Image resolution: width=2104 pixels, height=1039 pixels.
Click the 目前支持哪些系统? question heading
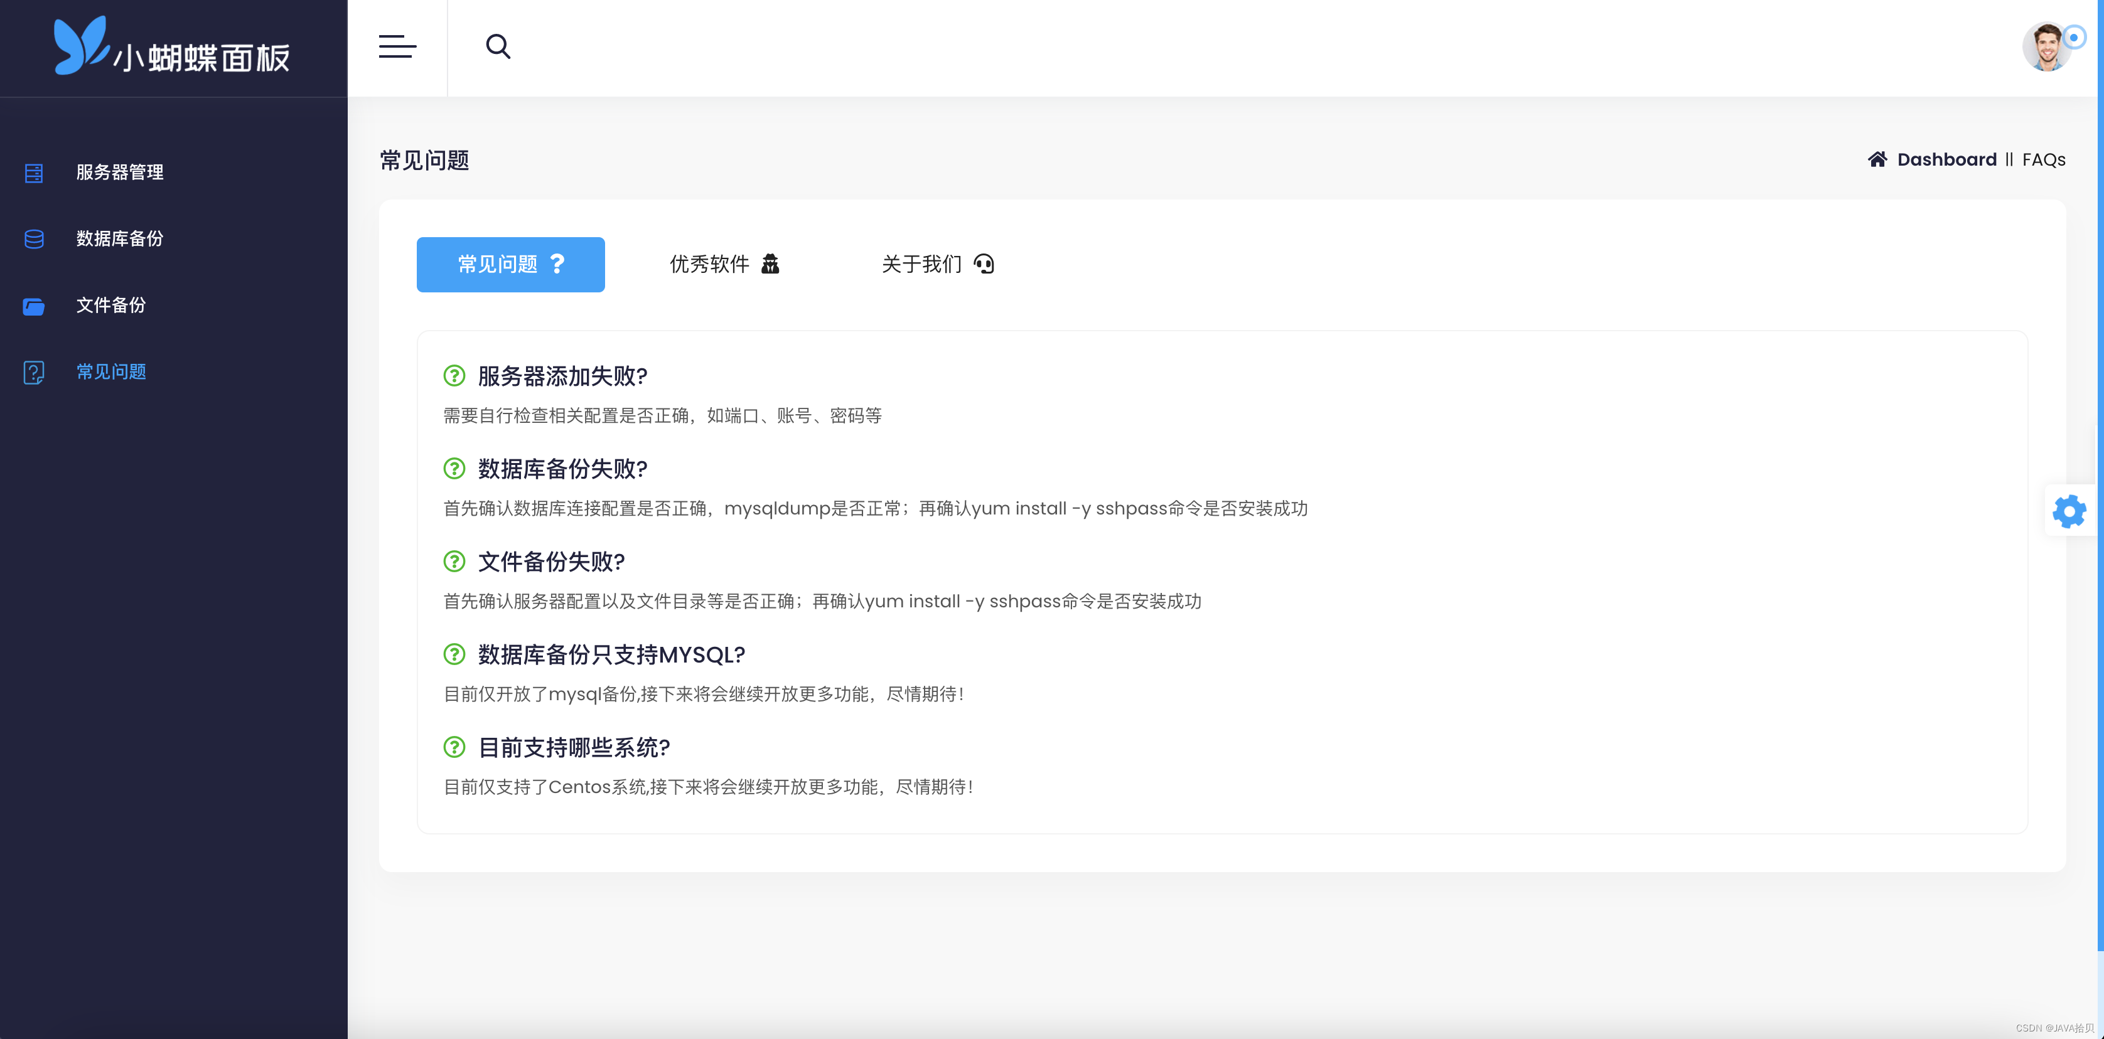573,748
